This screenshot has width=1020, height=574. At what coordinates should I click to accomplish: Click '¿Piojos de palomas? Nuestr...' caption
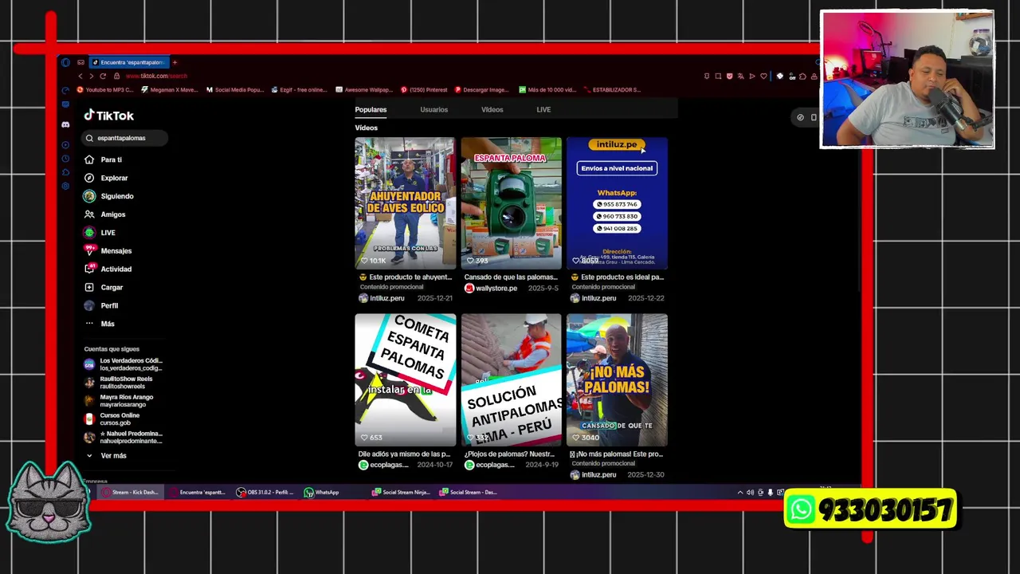(509, 454)
